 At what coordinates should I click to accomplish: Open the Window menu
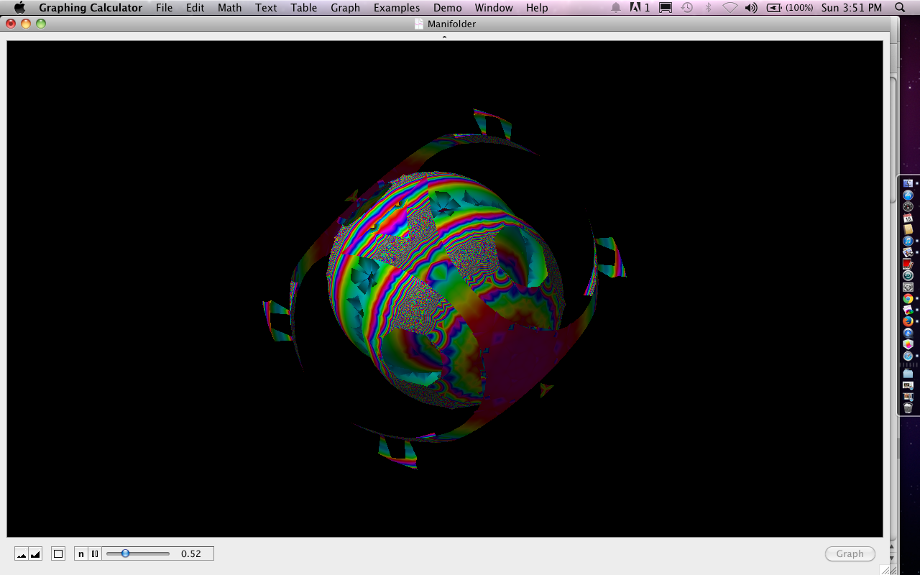pyautogui.click(x=494, y=7)
